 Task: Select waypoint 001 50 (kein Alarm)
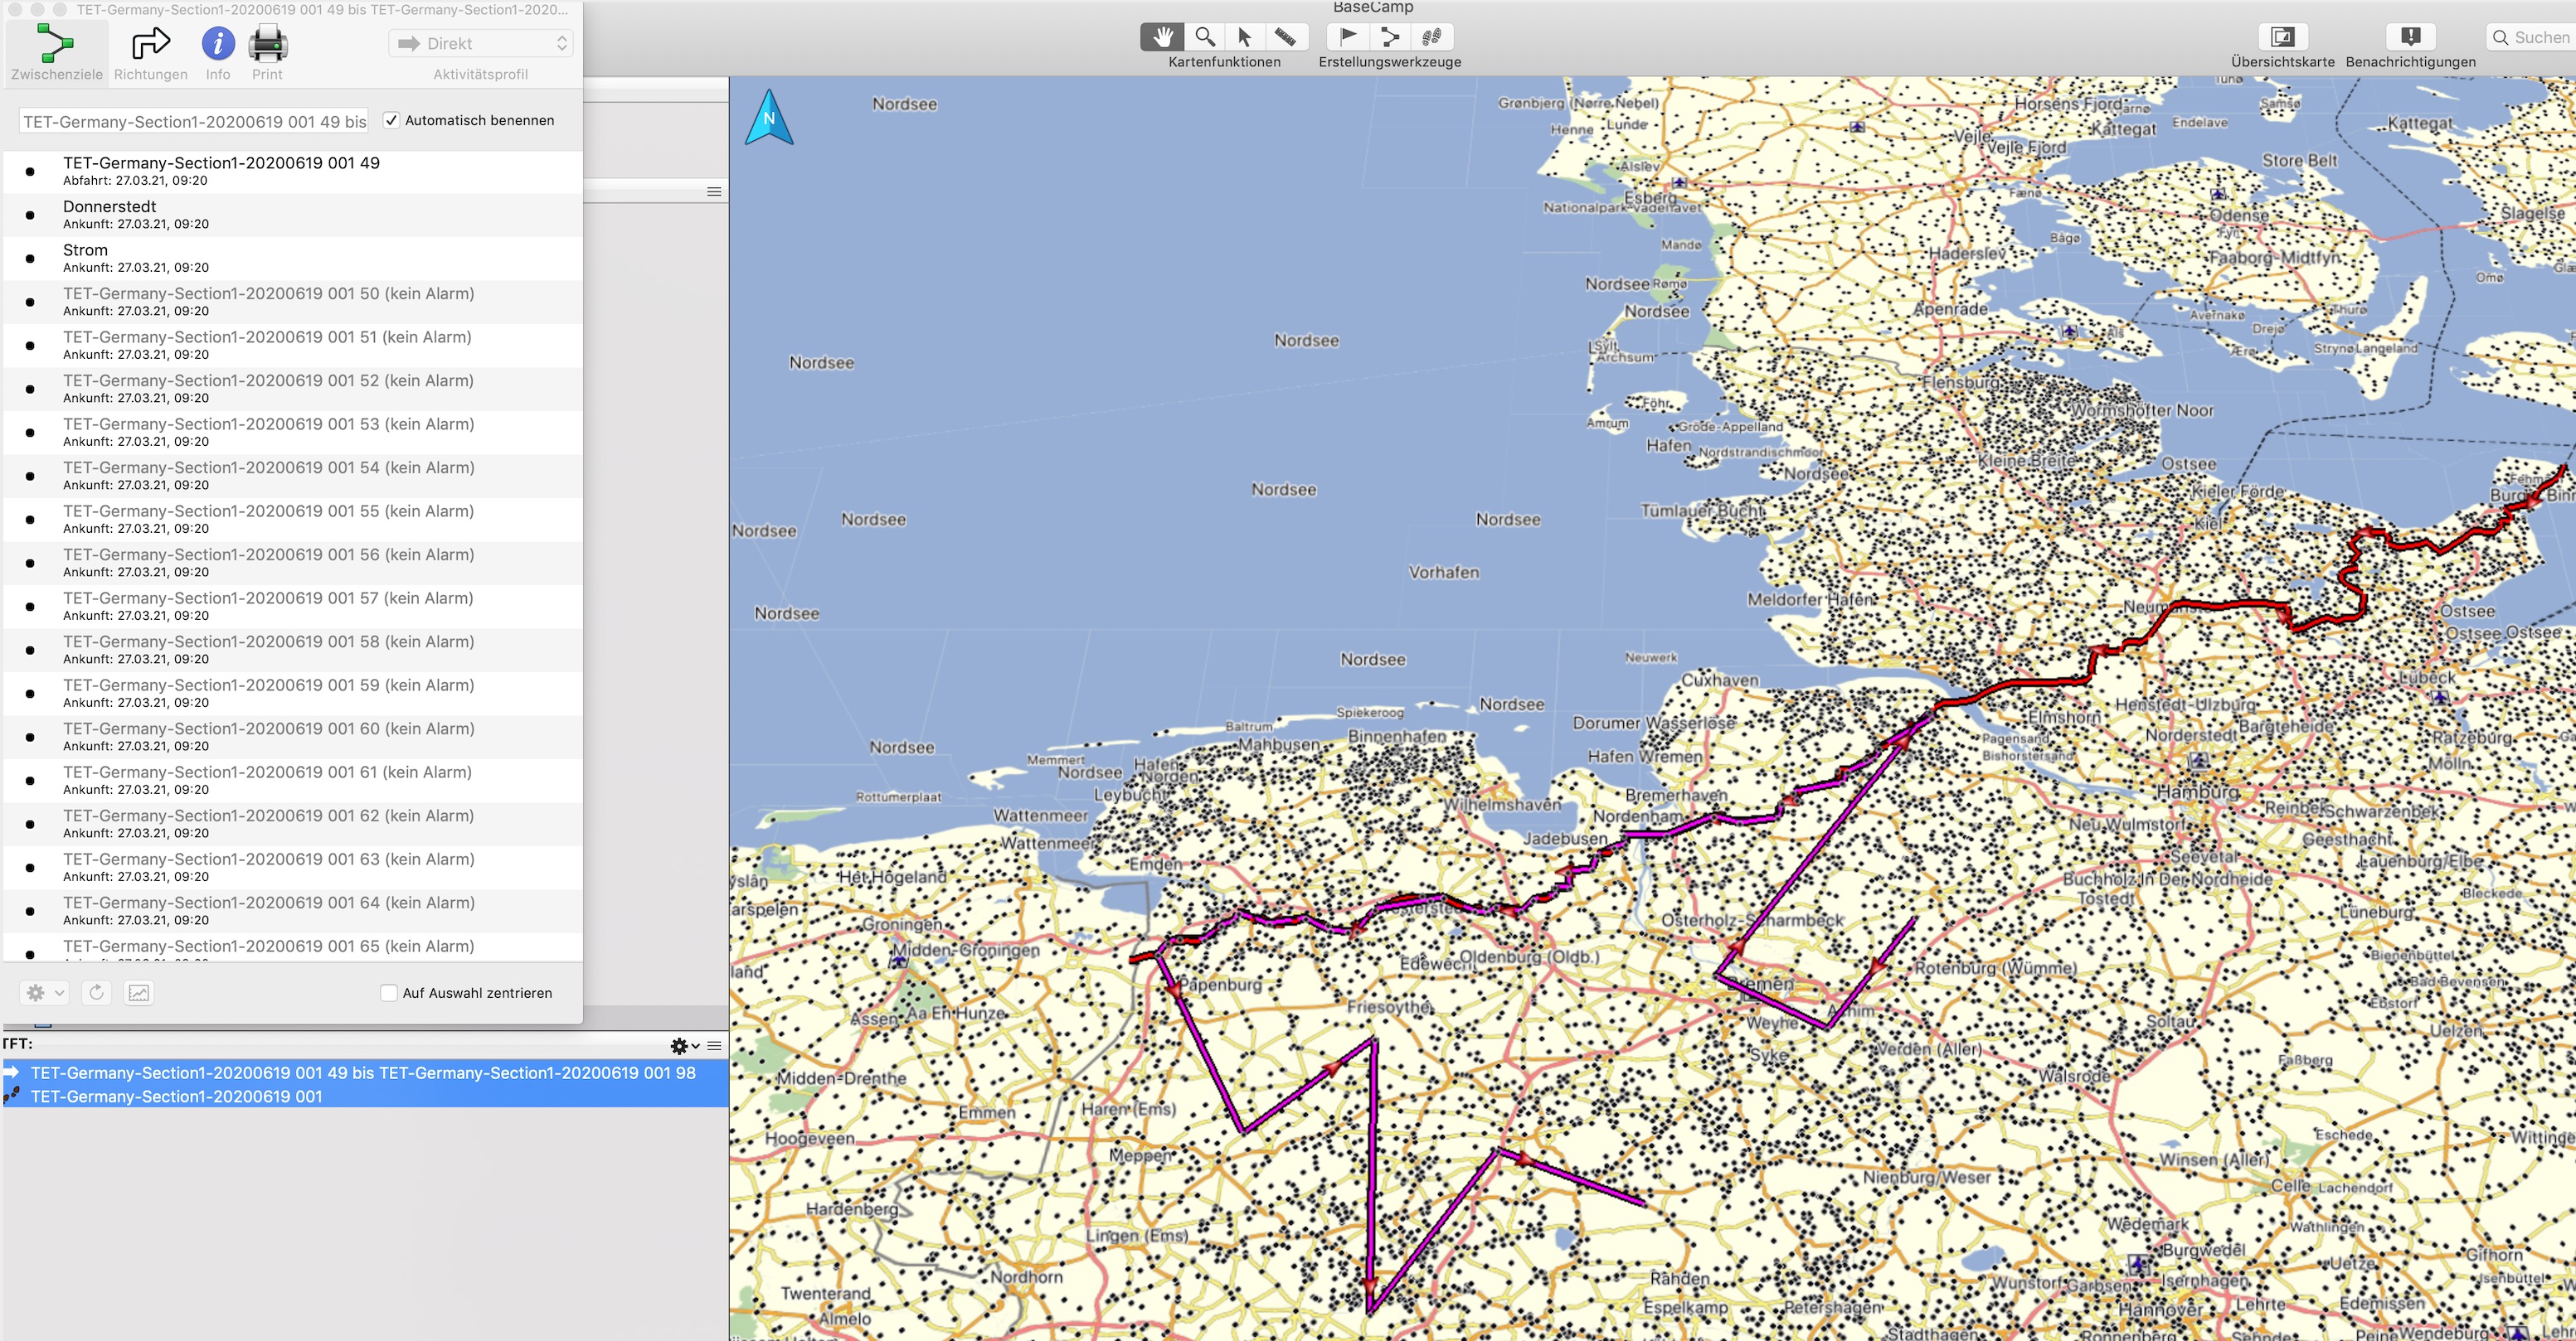tap(292, 301)
